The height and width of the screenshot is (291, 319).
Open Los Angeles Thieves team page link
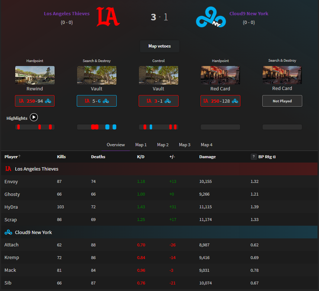[67, 13]
